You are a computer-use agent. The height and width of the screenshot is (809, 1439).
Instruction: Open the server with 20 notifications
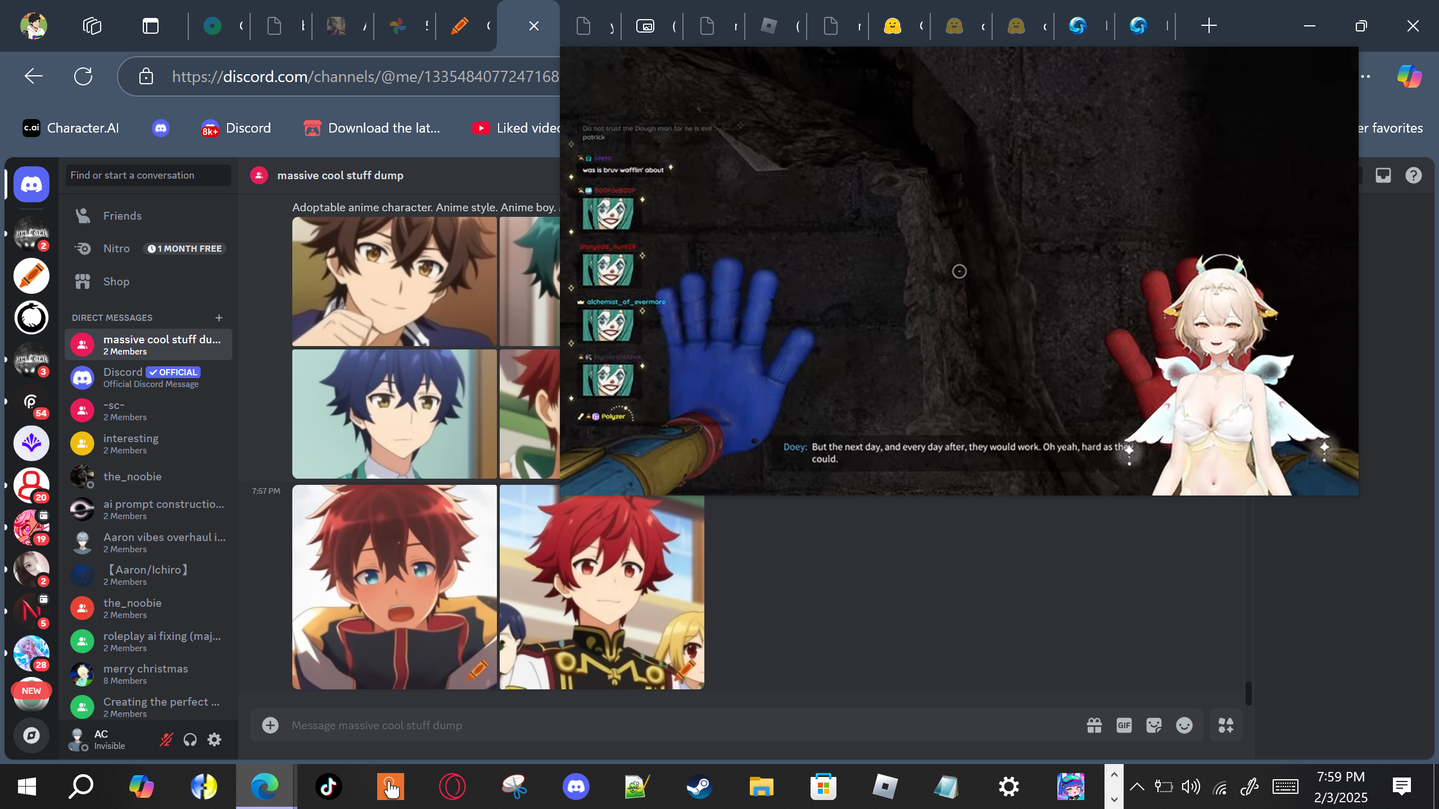(31, 485)
